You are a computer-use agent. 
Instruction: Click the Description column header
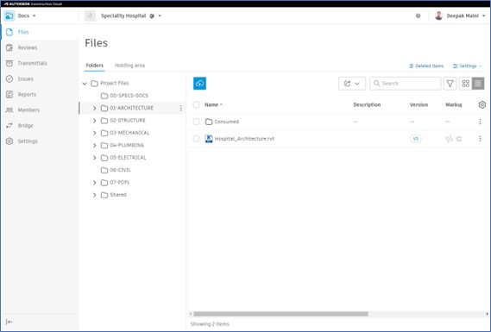pos(367,105)
